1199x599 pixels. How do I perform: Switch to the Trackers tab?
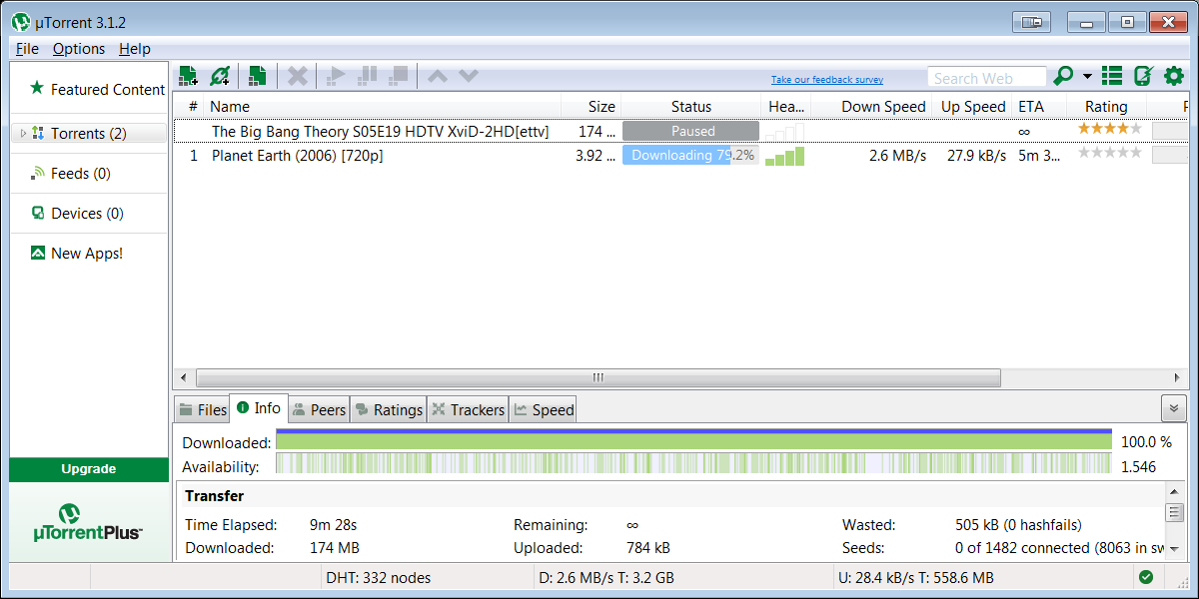[x=468, y=409]
